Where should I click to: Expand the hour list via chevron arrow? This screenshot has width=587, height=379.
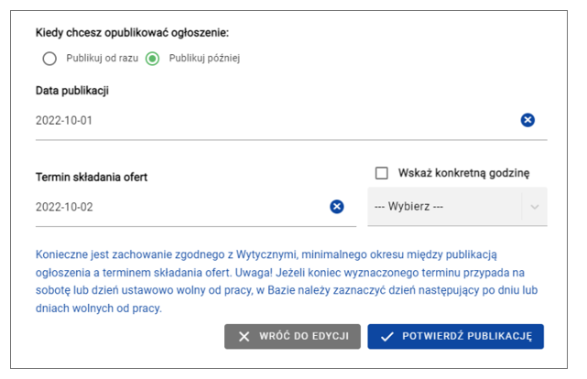pyautogui.click(x=535, y=207)
